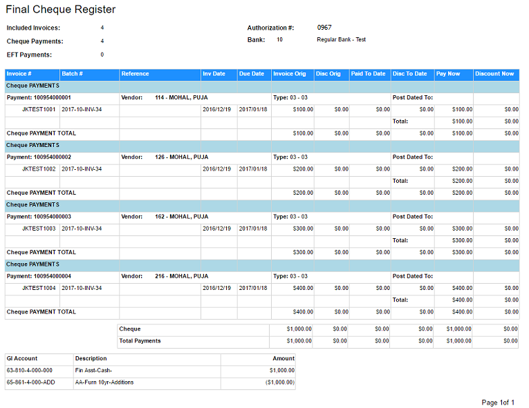Click the Pay Now column header
The height and width of the screenshot is (408, 529).
(x=448, y=74)
